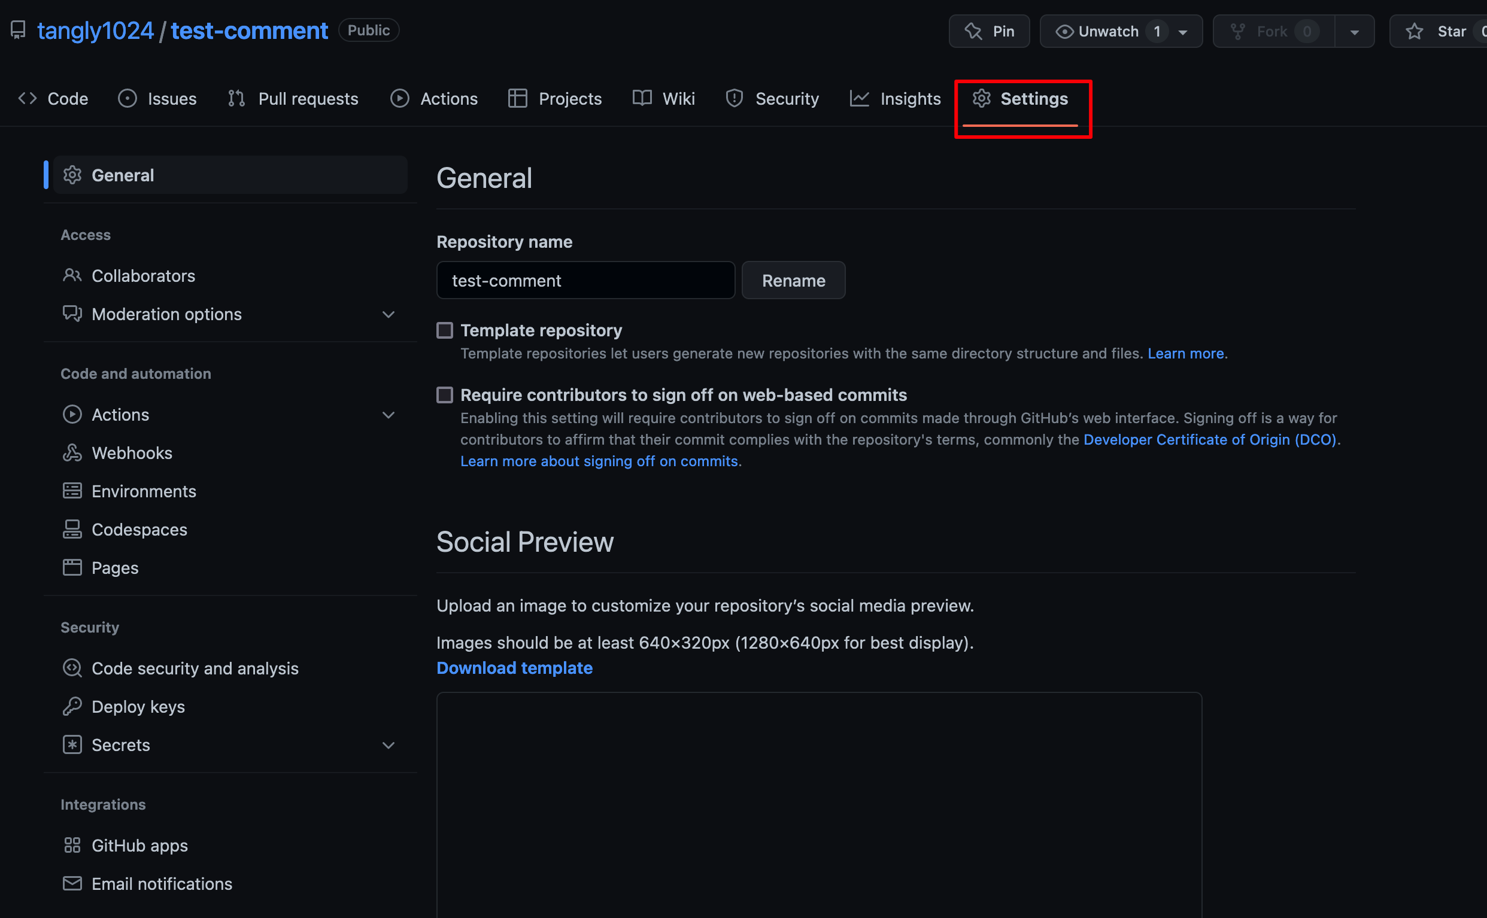Click the Webhooks icon in sidebar
Image resolution: width=1487 pixels, height=918 pixels.
72,453
